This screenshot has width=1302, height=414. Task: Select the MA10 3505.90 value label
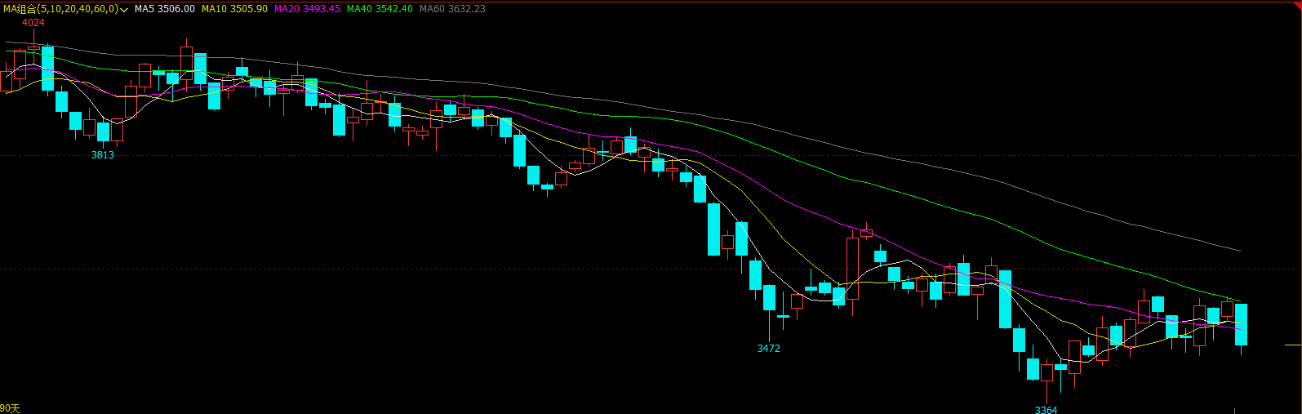click(234, 9)
